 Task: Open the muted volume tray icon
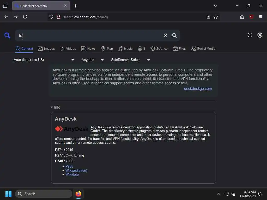[x=233, y=194]
